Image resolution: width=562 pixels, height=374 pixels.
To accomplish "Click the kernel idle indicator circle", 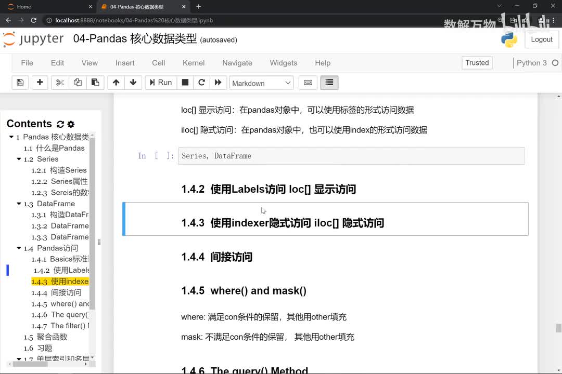I will pos(555,63).
